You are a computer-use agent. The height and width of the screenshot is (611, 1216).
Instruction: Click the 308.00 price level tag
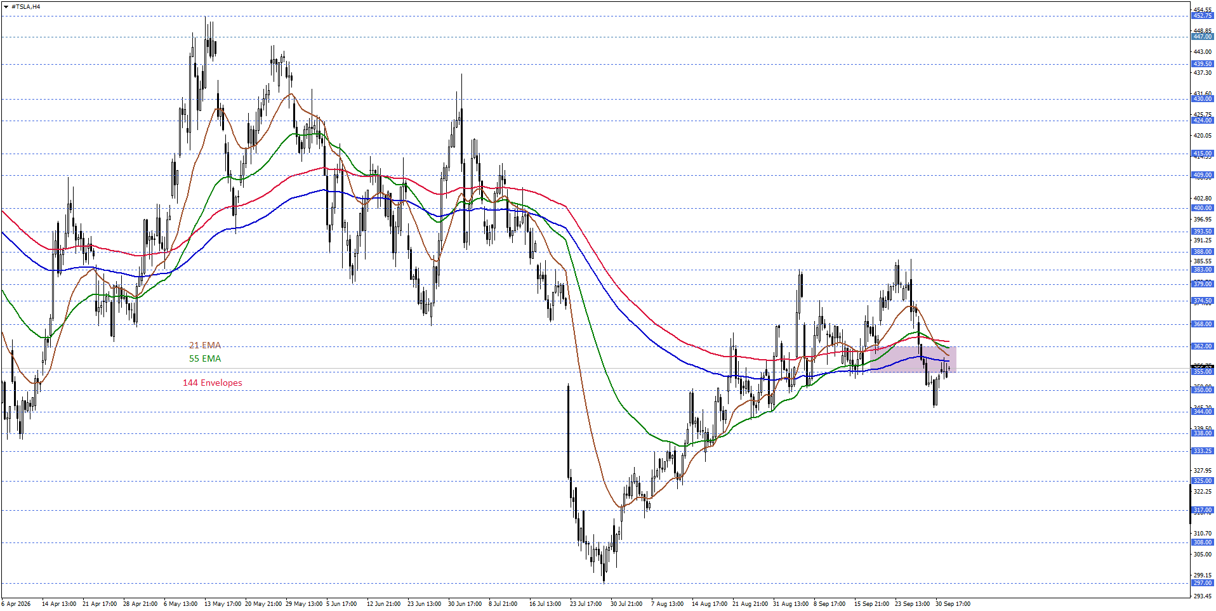point(1202,542)
